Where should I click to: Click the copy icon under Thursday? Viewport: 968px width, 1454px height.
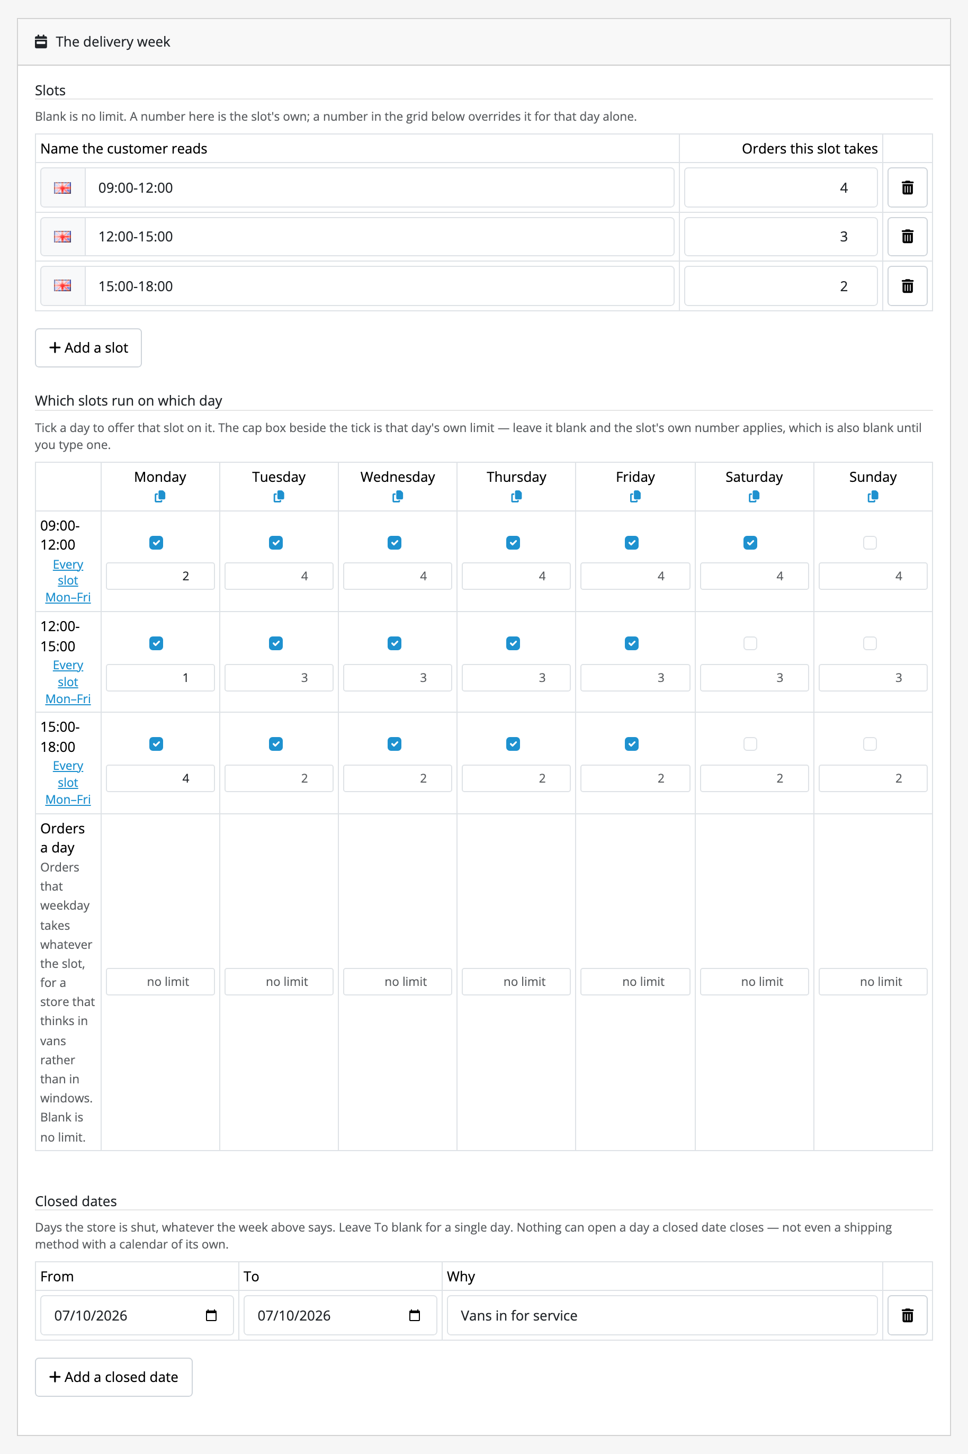[x=516, y=496]
